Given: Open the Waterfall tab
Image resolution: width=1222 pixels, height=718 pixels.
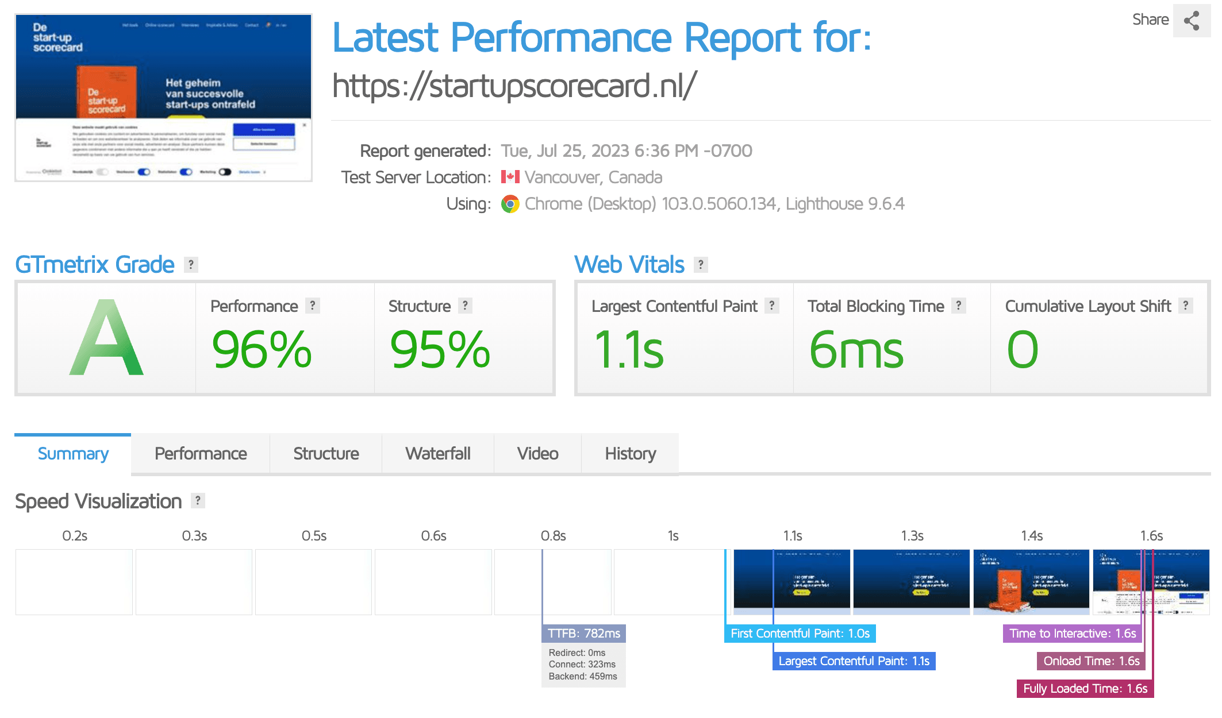Looking at the screenshot, I should point(437,454).
